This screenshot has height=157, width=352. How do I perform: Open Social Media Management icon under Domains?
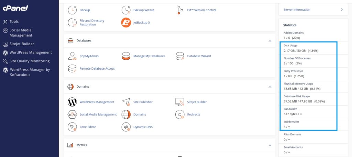(x=72, y=114)
